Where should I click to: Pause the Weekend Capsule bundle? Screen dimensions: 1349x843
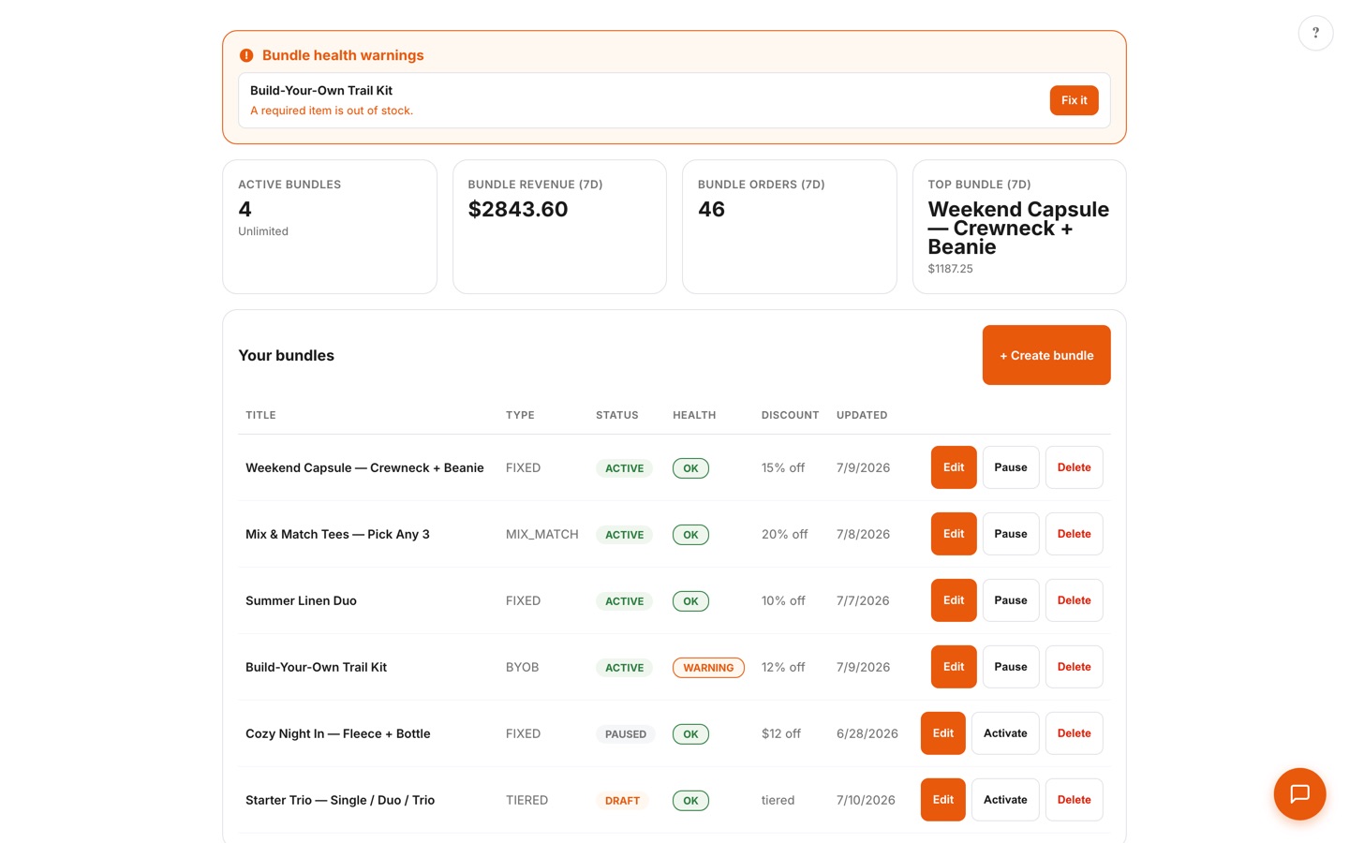coord(1011,467)
